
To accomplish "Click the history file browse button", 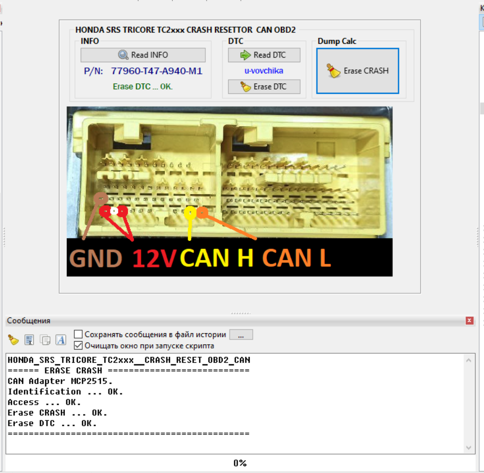I will click(x=241, y=334).
